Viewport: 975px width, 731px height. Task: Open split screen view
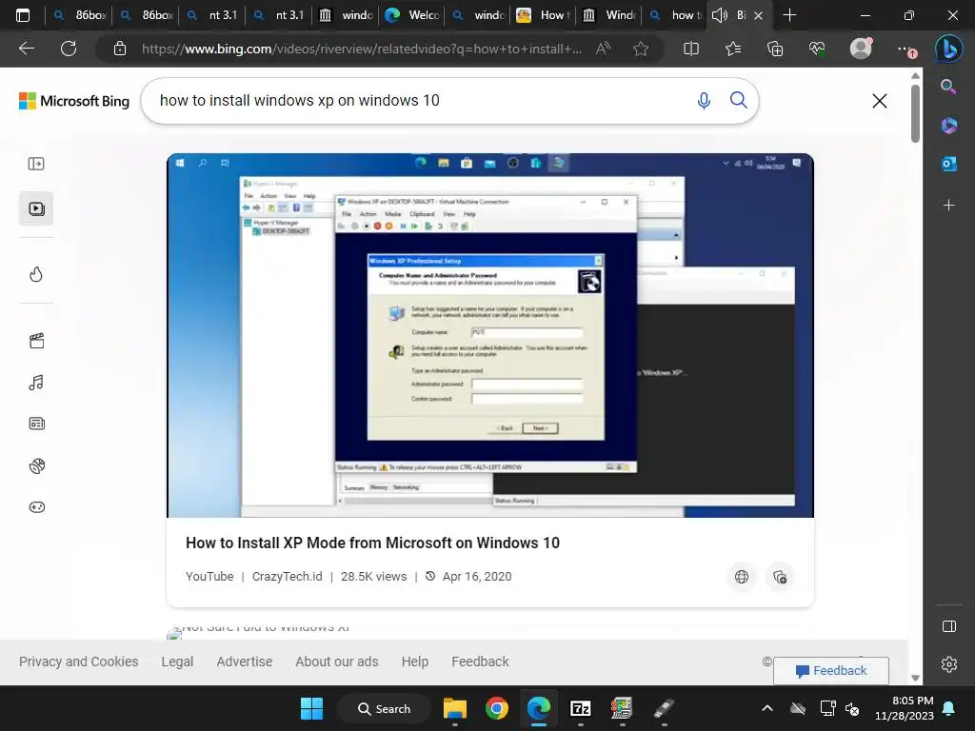click(x=691, y=49)
